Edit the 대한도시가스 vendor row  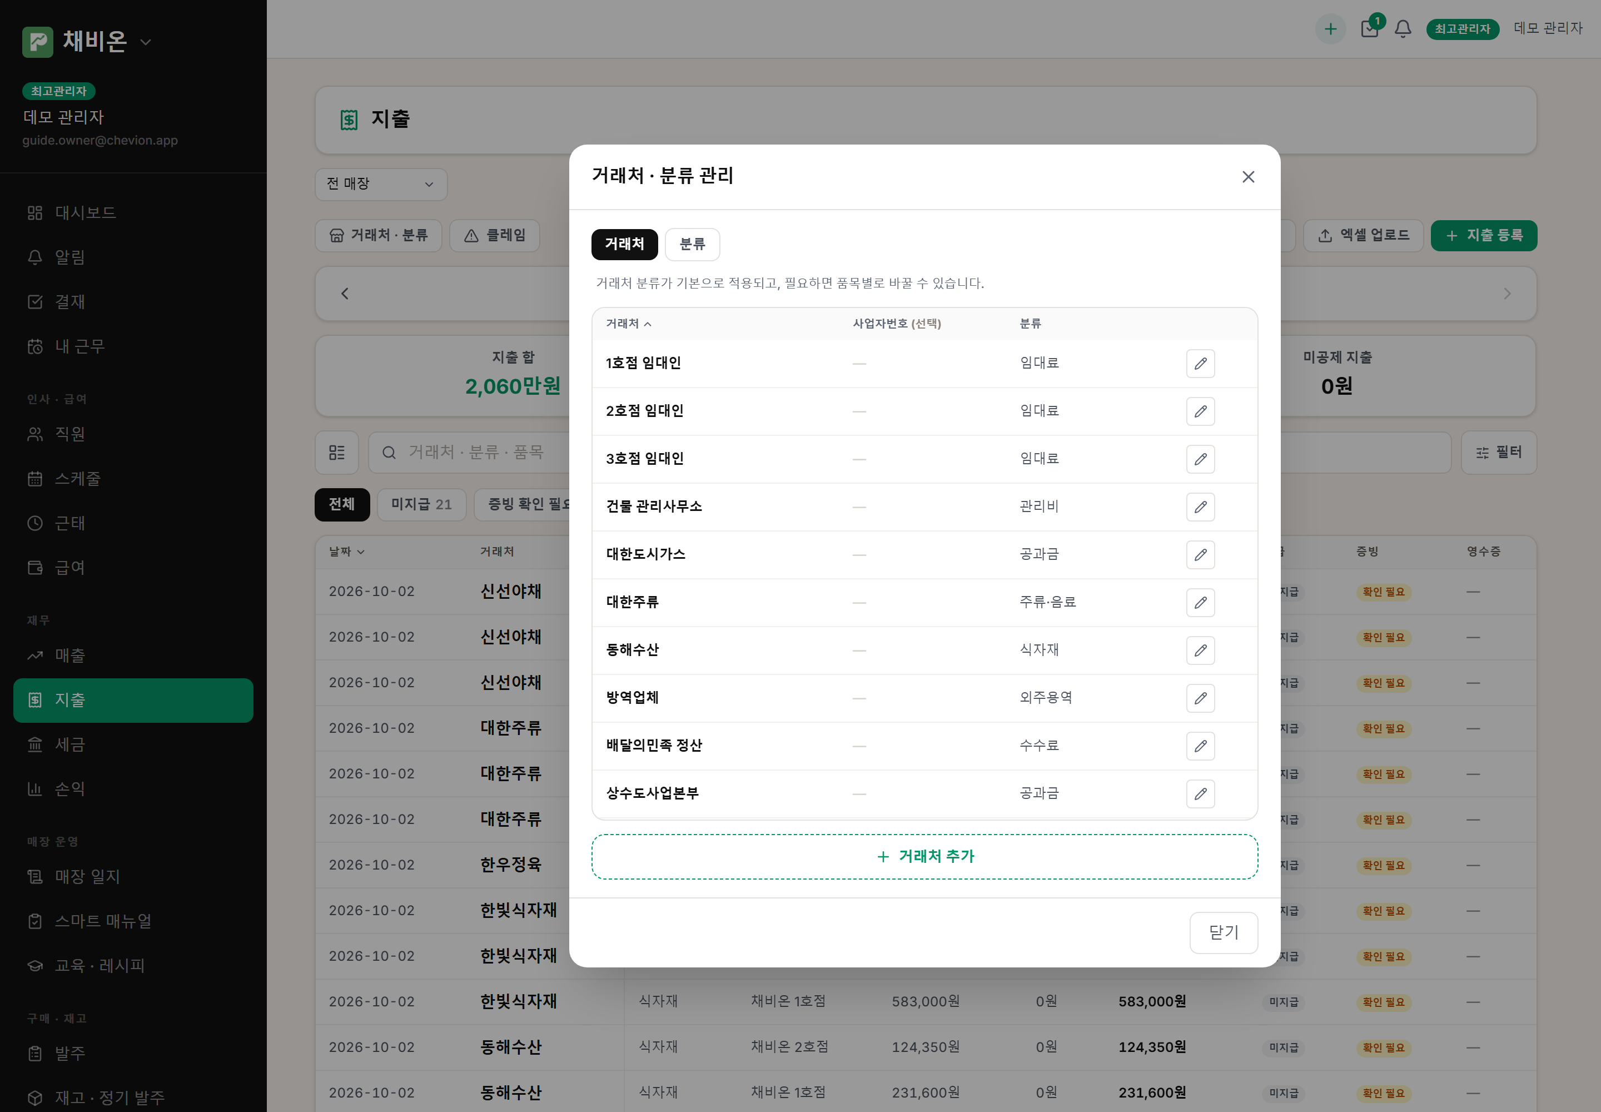tap(1200, 554)
